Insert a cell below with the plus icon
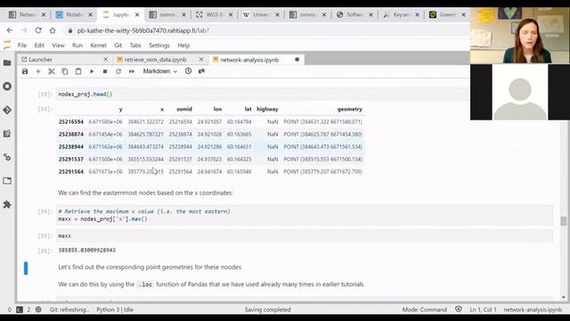This screenshot has width=570, height=321. pos(38,71)
